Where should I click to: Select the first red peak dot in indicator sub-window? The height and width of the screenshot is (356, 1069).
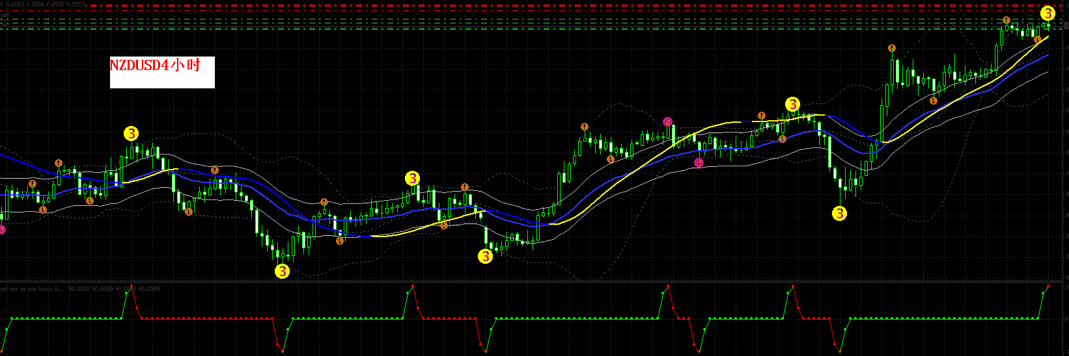click(x=133, y=286)
